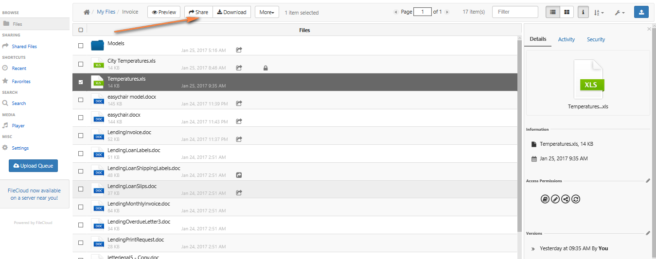Check the LendingInvoice.doc checkbox

click(x=81, y=135)
